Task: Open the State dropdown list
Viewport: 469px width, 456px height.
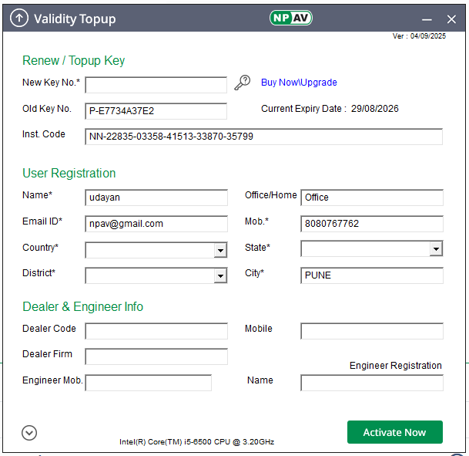Action: pos(436,248)
